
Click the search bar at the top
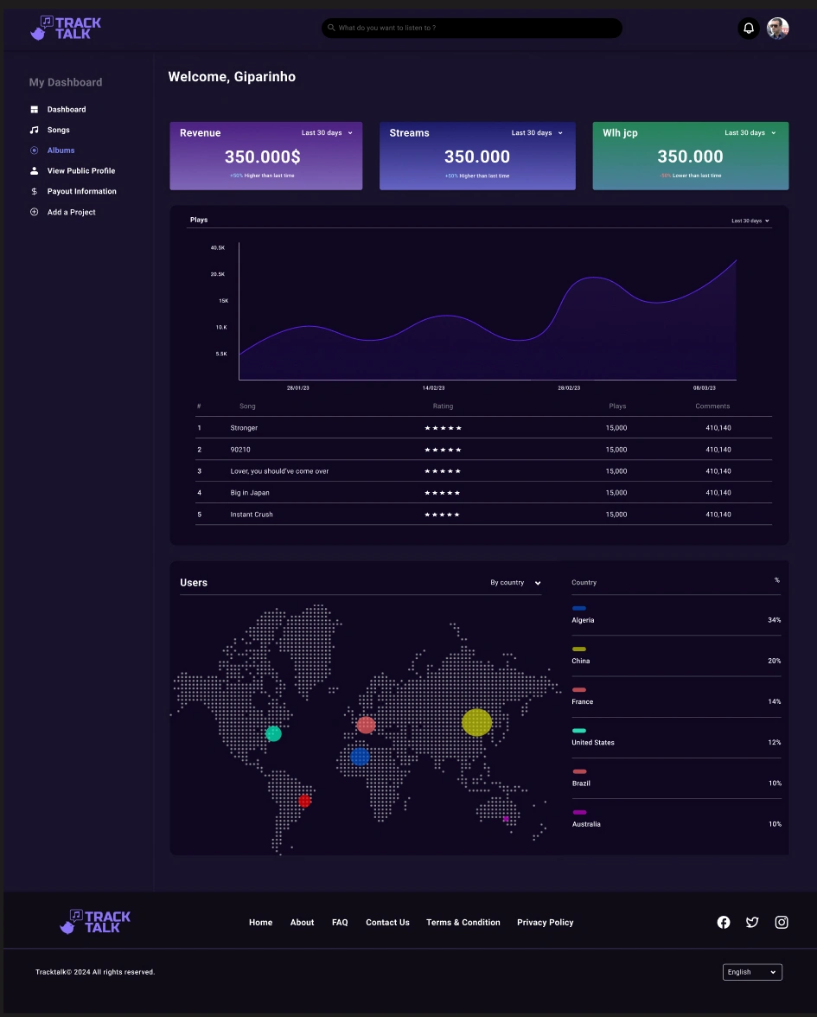coord(471,28)
